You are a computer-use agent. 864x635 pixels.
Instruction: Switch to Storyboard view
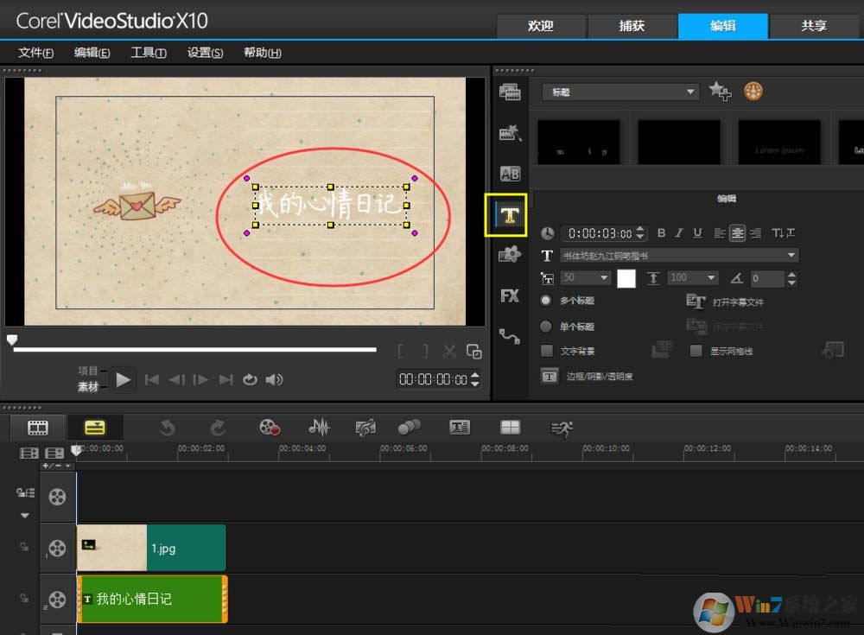tap(37, 427)
